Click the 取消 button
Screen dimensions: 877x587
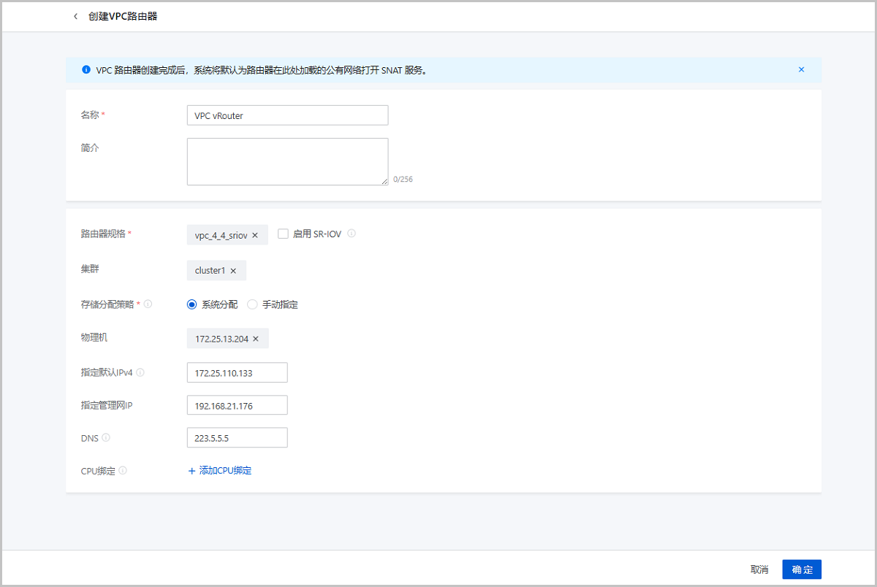point(759,569)
